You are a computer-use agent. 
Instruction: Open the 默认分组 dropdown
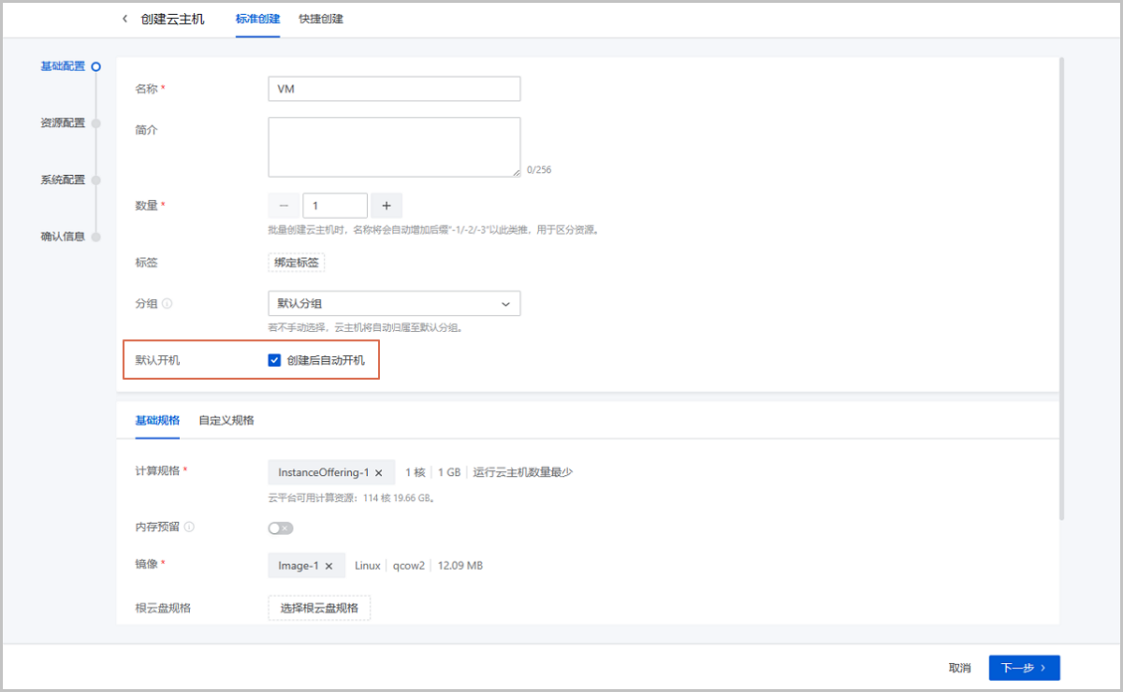click(x=394, y=304)
